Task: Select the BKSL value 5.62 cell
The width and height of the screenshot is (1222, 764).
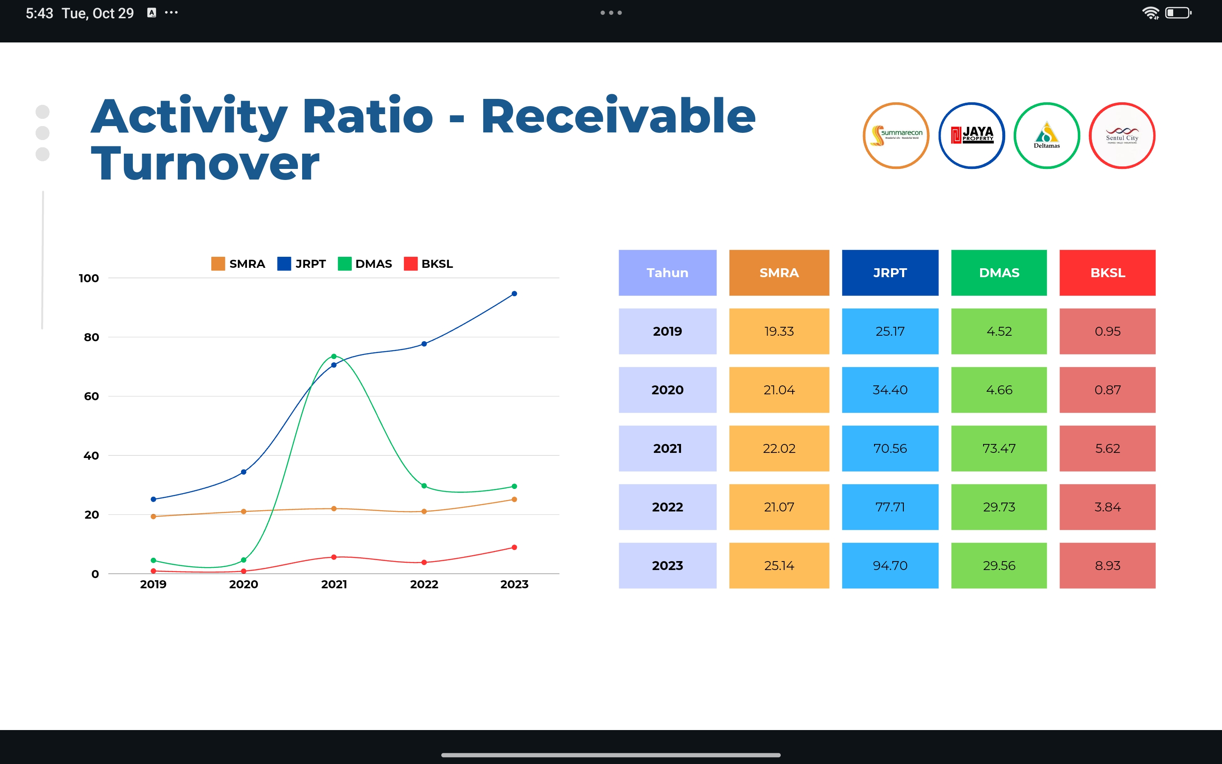Action: coord(1107,449)
